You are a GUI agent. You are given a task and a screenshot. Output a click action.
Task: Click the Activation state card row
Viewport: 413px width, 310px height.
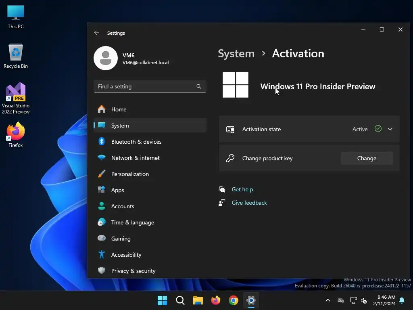pos(309,129)
